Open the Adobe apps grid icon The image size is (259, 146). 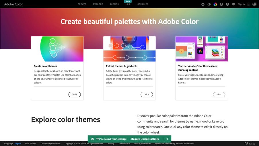tap(249, 4)
